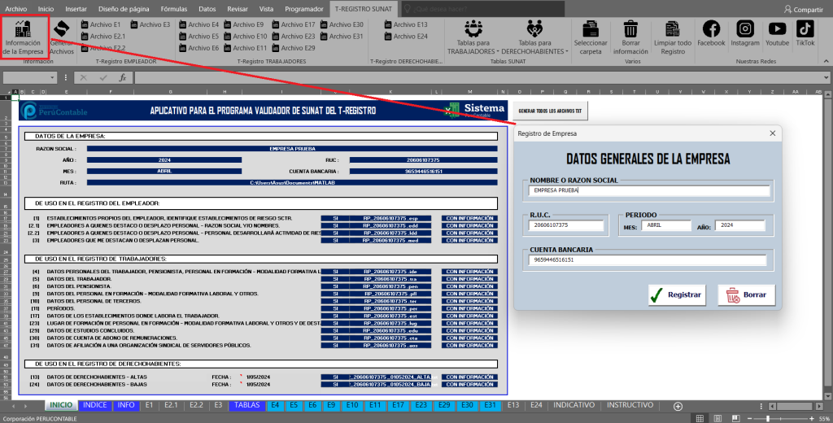
Task: Generate Archivo E5 from ribbon
Action: (x=199, y=36)
